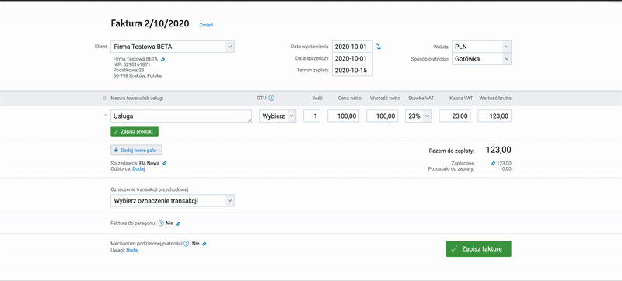Screen dimensions: 622x281
Task: Edit Faktura do paragonu with pencil icon
Action: point(178,224)
